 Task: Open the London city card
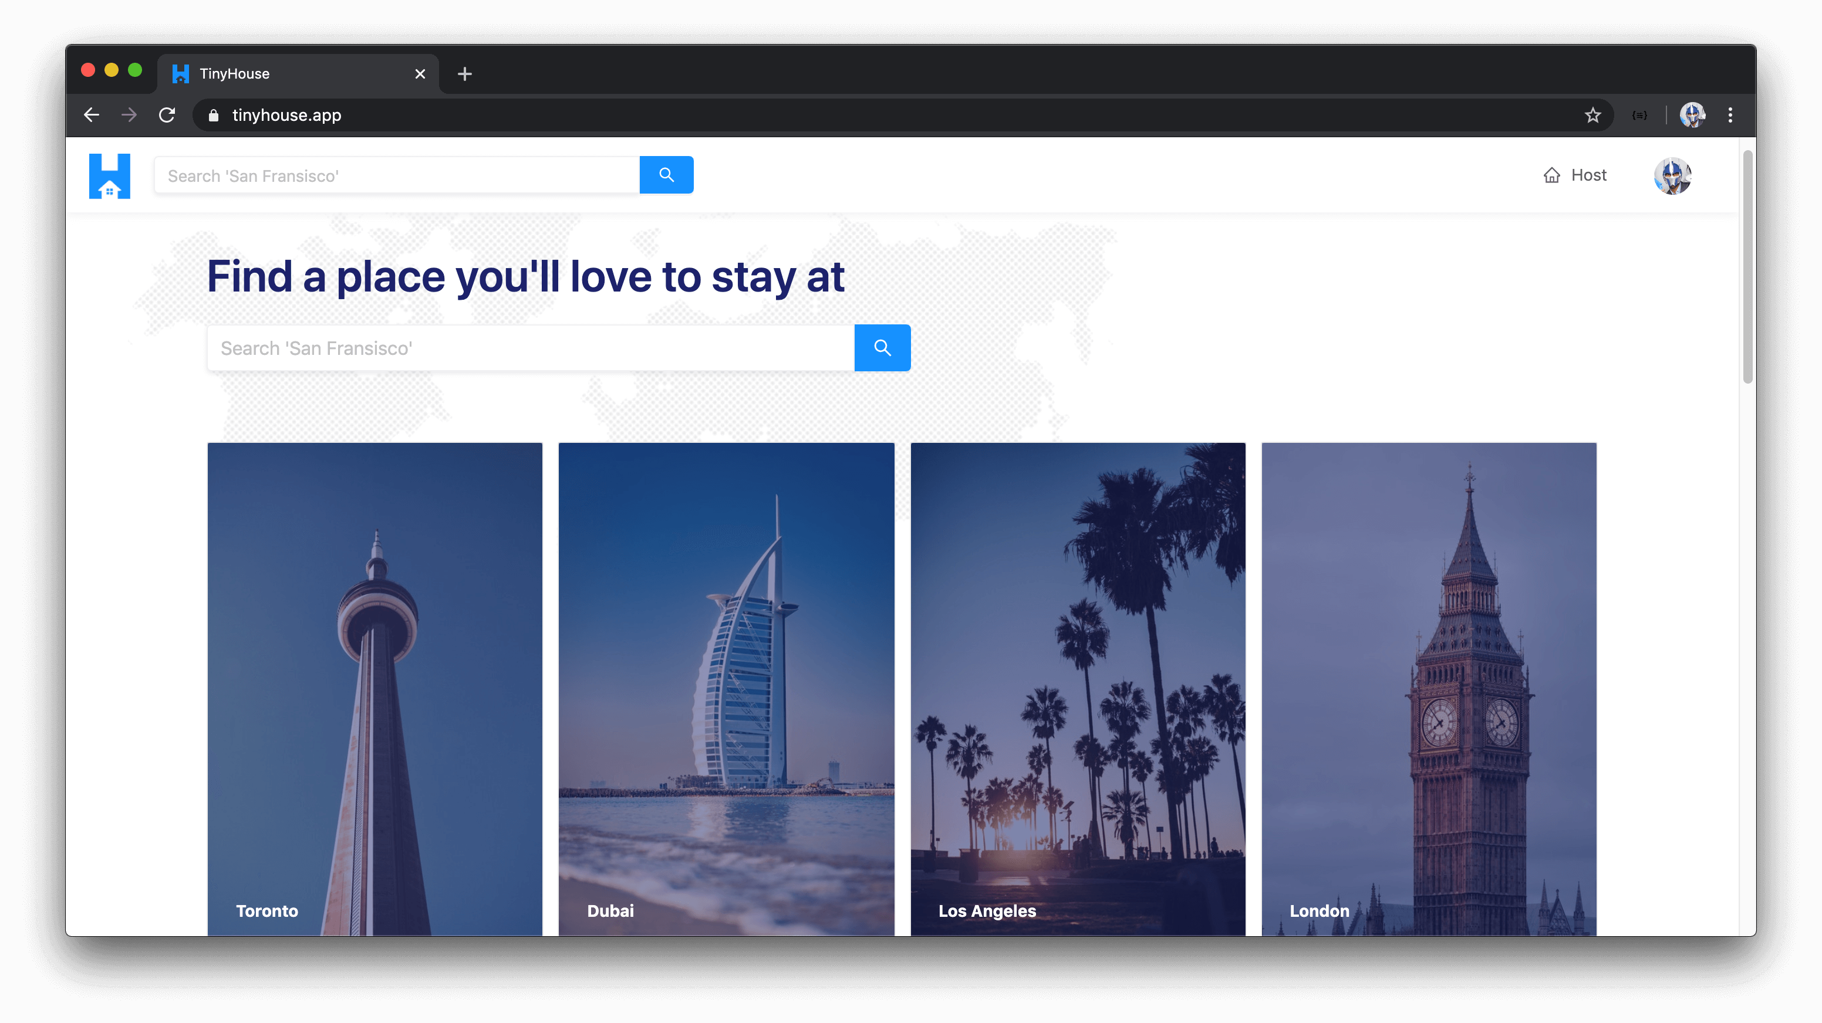tap(1429, 689)
